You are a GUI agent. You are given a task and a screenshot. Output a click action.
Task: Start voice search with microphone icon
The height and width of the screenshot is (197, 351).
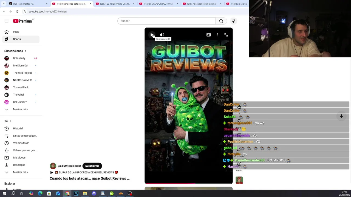[234, 21]
